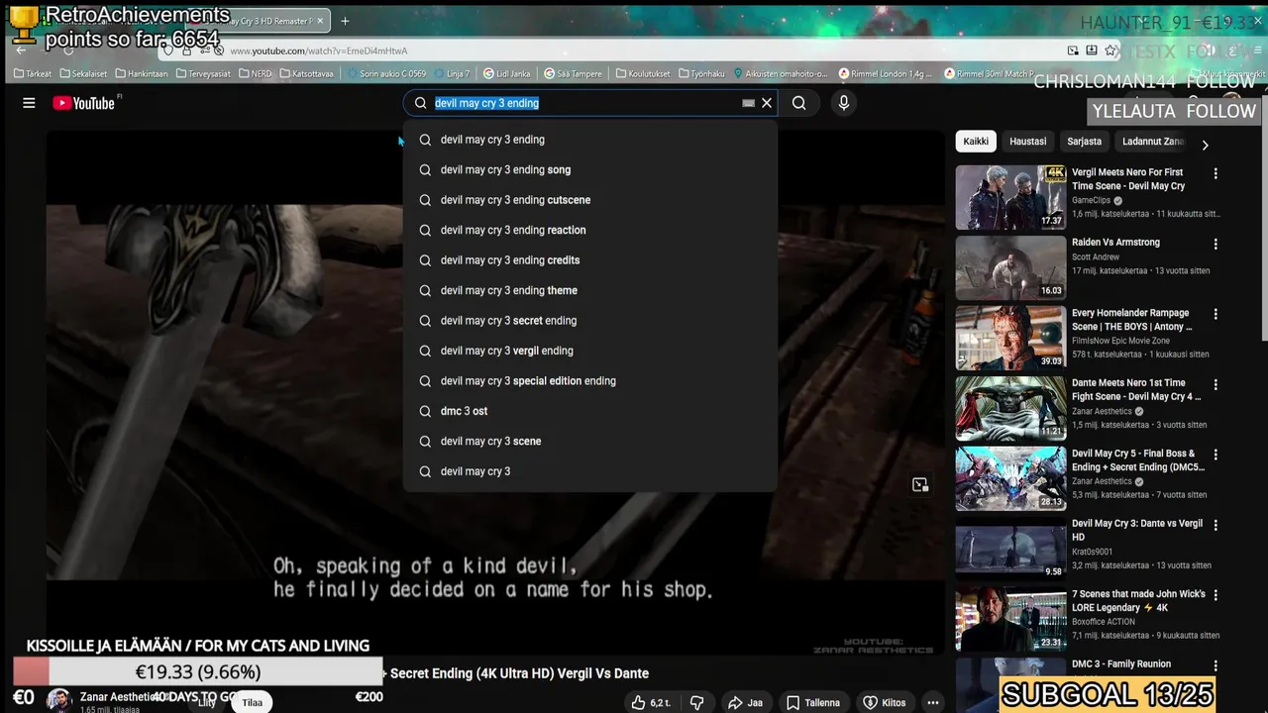Choose 'devil may cry 3 special edition ending'

590,381
